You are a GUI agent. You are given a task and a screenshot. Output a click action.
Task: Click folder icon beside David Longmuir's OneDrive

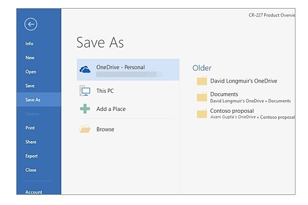click(x=202, y=81)
